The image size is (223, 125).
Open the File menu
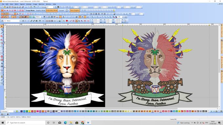tap(3, 4)
